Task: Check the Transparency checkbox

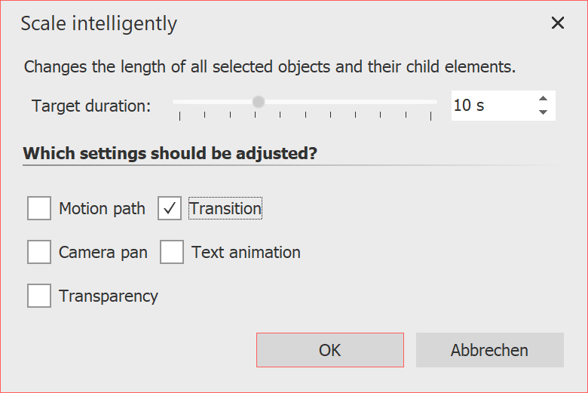Action: click(x=39, y=296)
